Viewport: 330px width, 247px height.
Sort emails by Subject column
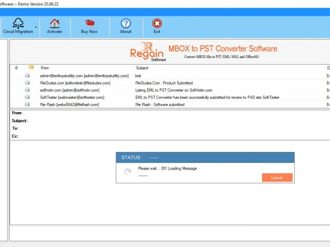pyautogui.click(x=142, y=68)
